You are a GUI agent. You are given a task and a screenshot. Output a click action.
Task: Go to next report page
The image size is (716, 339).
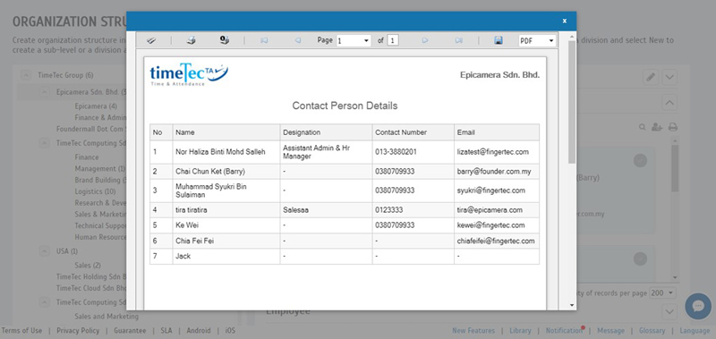click(425, 40)
